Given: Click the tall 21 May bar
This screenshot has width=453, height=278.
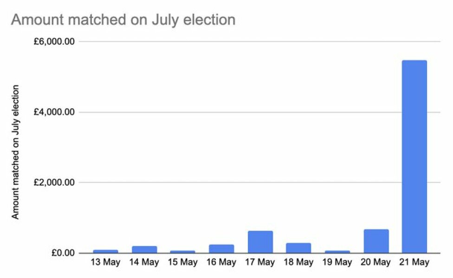Looking at the screenshot, I should coord(414,157).
